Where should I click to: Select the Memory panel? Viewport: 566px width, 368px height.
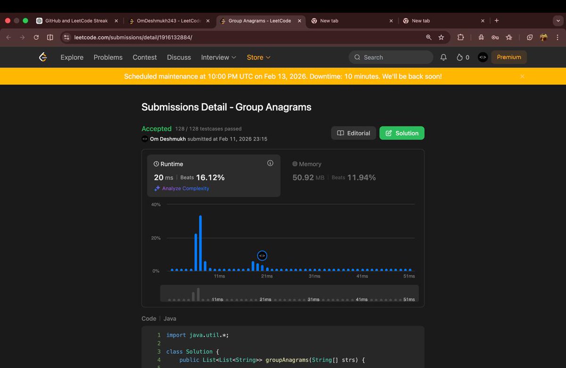pyautogui.click(x=352, y=176)
